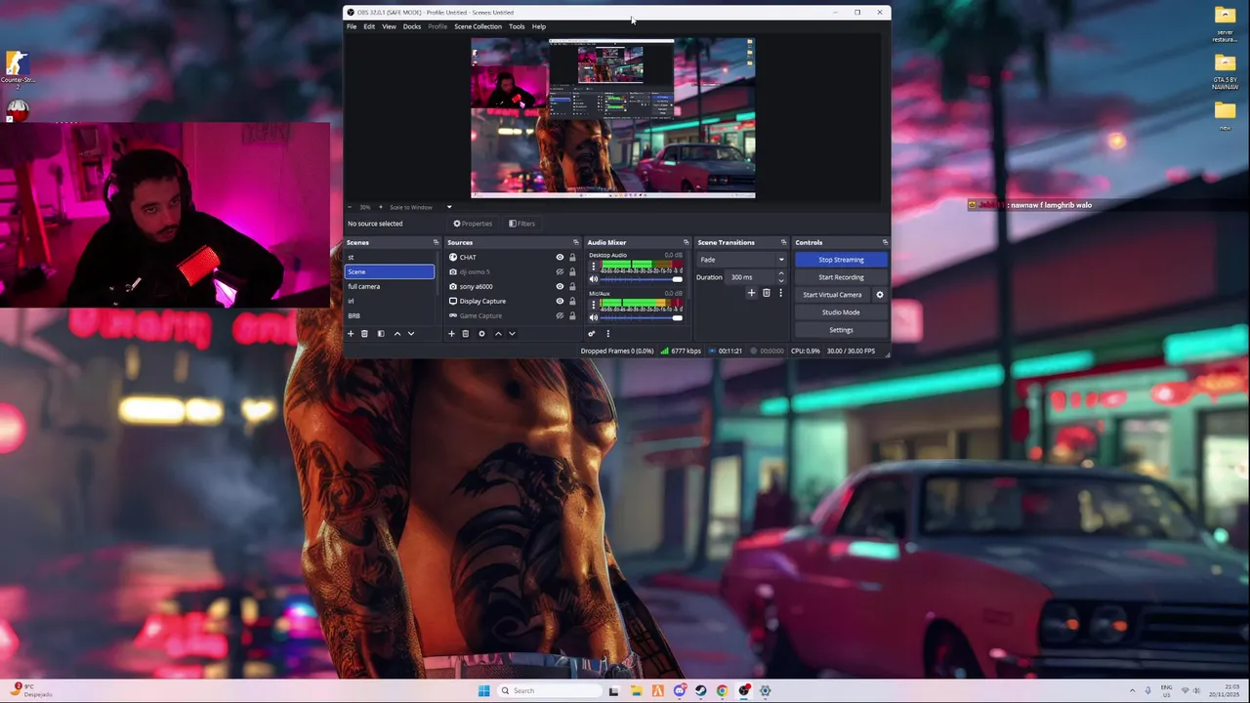Pop out the Sources dock
The image size is (1250, 703).
575,242
